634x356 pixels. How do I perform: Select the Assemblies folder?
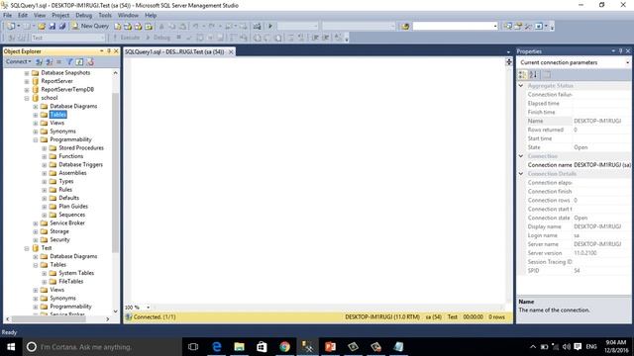pos(72,173)
